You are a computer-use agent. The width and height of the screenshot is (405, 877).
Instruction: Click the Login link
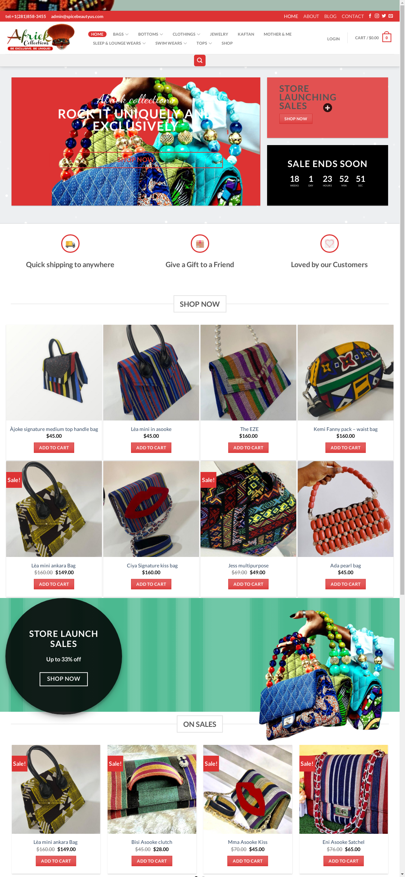[333, 39]
